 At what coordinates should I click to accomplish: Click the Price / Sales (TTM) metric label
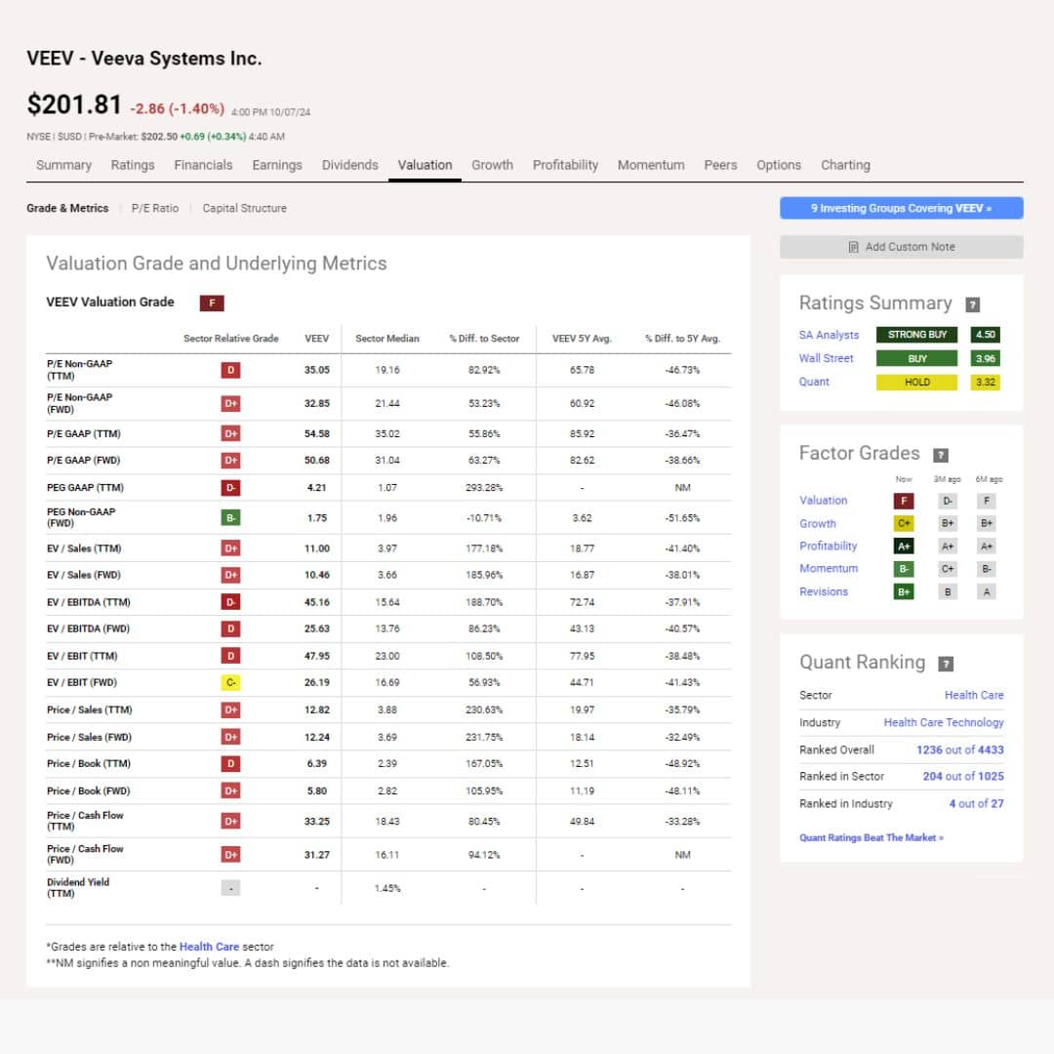(90, 709)
